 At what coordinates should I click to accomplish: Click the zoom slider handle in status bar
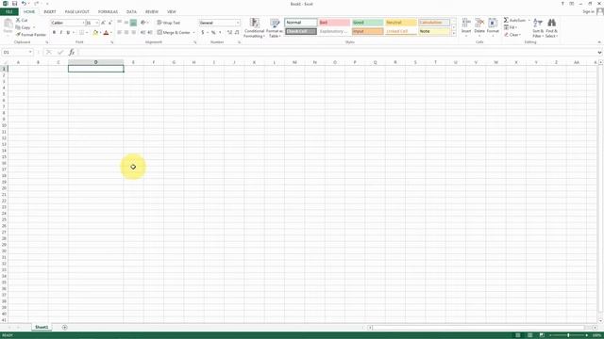click(568, 335)
